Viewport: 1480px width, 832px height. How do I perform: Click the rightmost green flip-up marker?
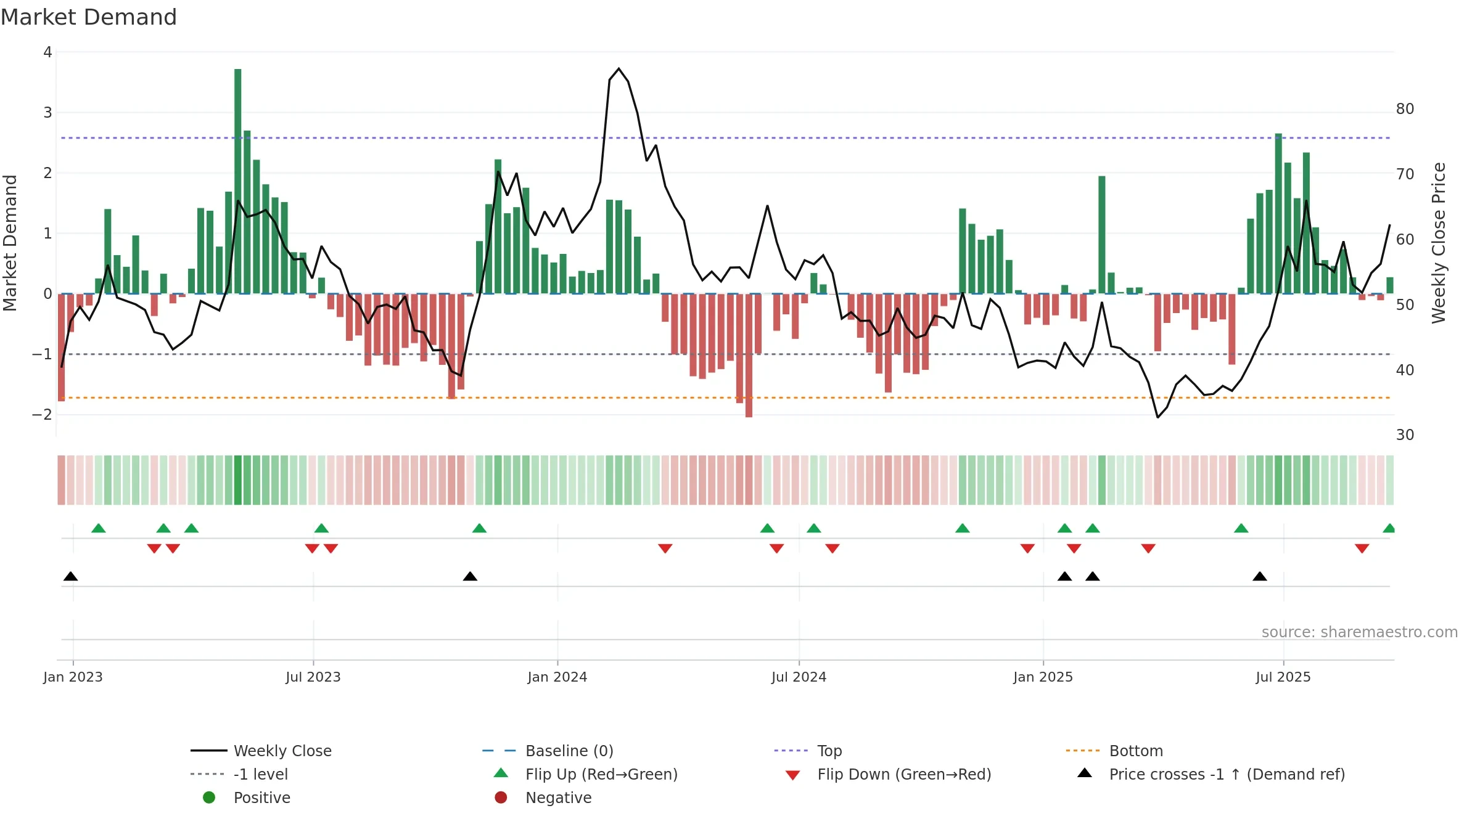(1389, 528)
